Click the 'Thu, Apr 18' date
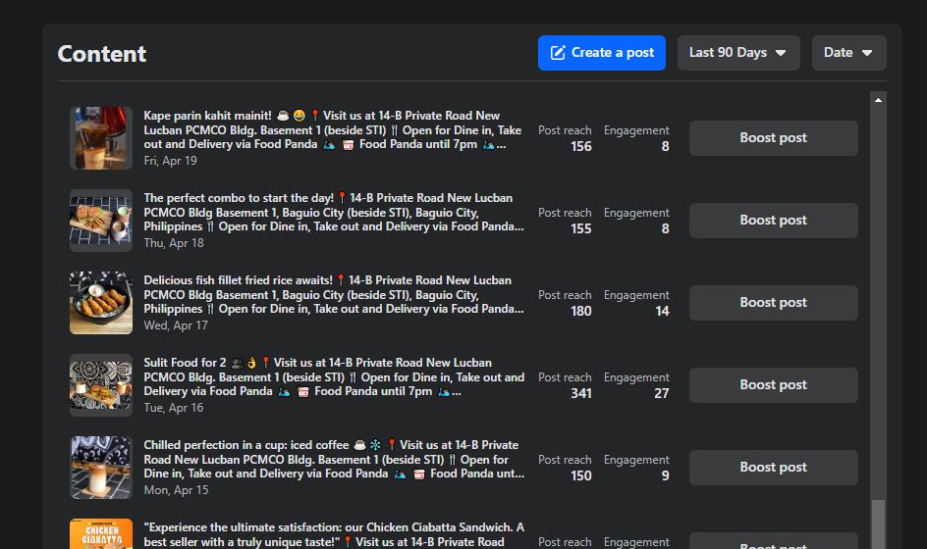Screen dimensions: 927x549 tap(174, 243)
